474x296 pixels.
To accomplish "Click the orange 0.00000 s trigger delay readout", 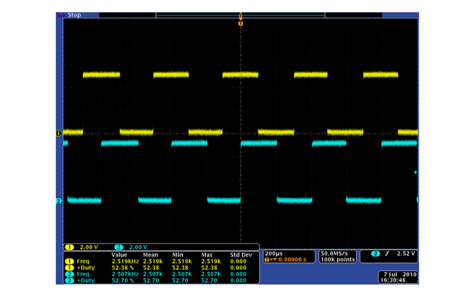I will pos(292,259).
